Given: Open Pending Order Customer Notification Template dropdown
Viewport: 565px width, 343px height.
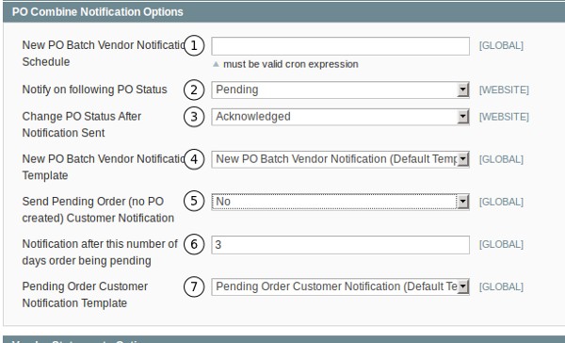Looking at the screenshot, I should pyautogui.click(x=340, y=286).
